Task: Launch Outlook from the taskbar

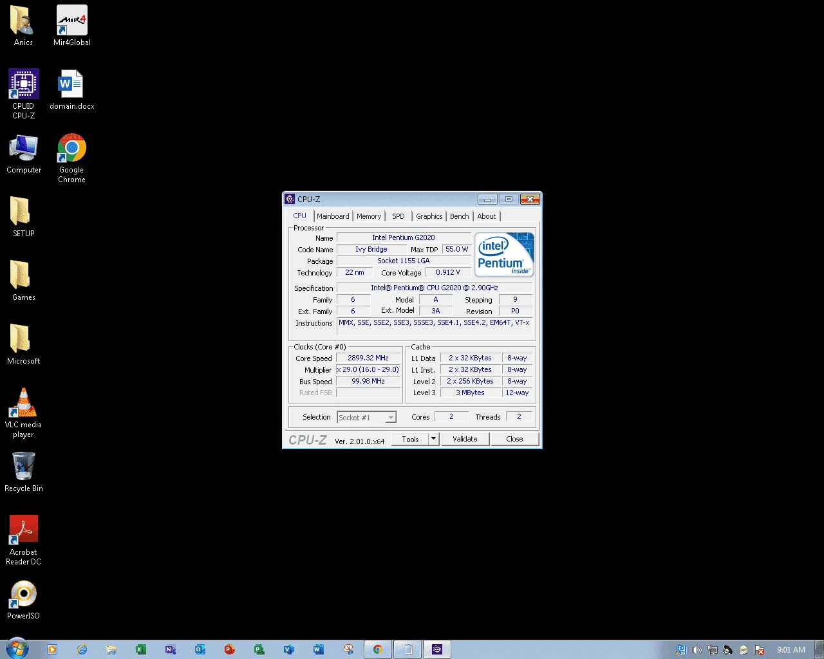Action: pyautogui.click(x=200, y=649)
